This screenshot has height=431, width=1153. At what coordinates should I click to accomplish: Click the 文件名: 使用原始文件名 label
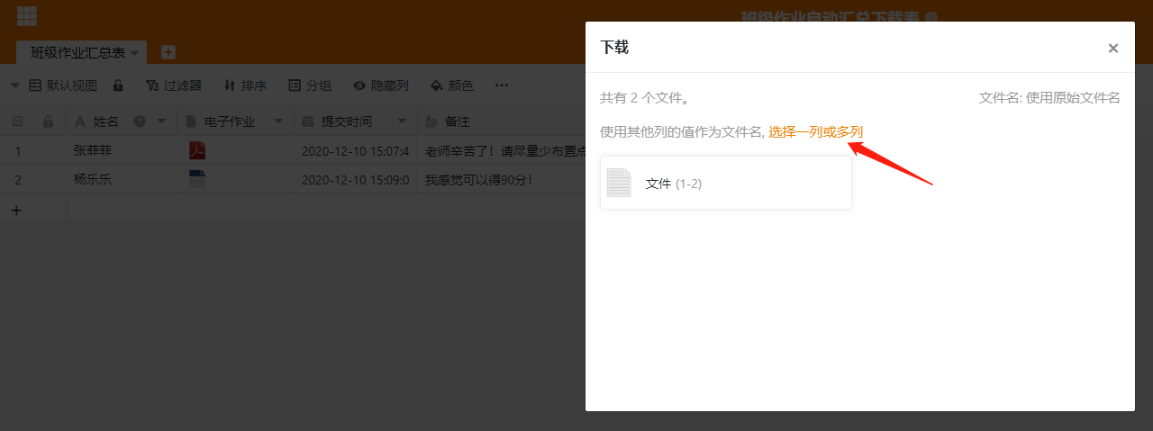coord(1049,97)
